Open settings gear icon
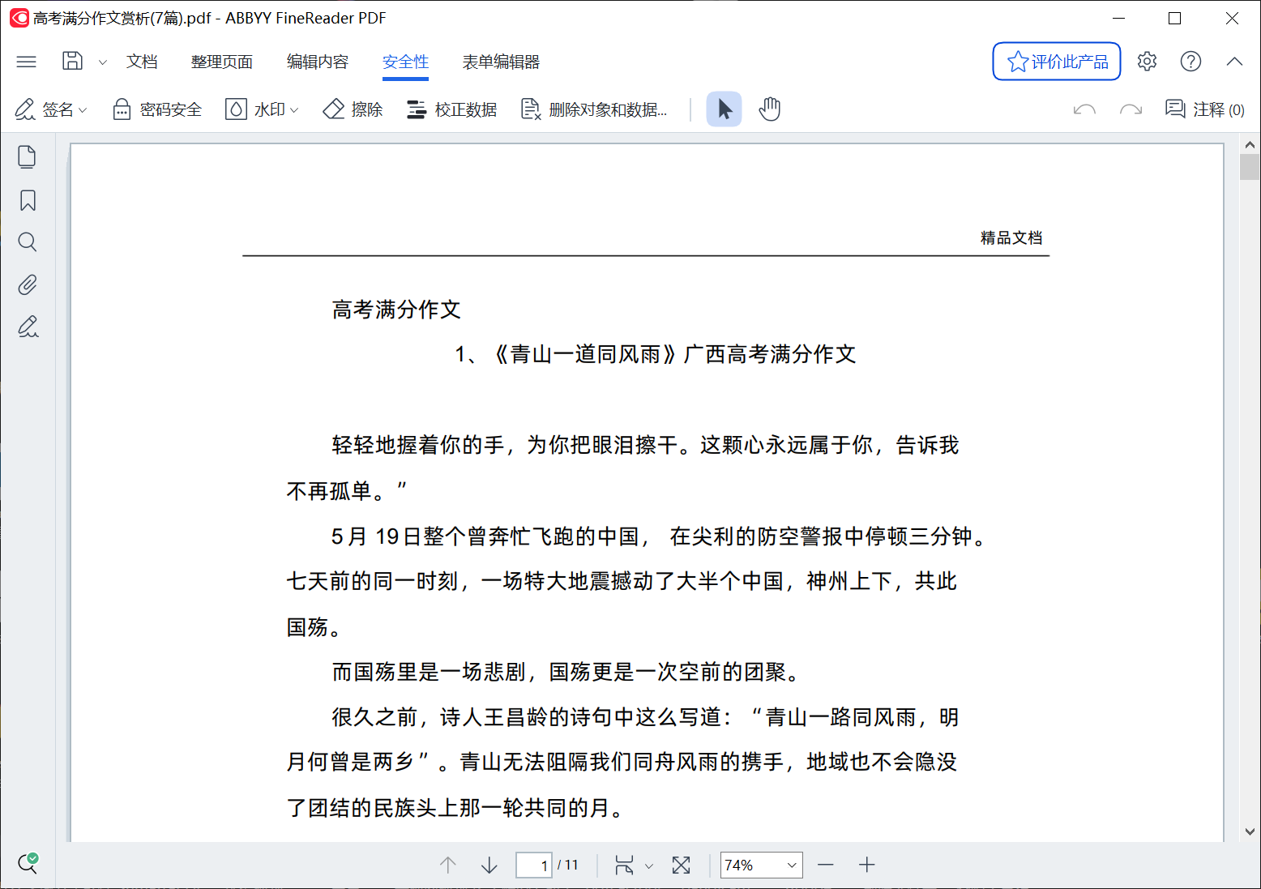Image resolution: width=1261 pixels, height=889 pixels. coord(1147,62)
